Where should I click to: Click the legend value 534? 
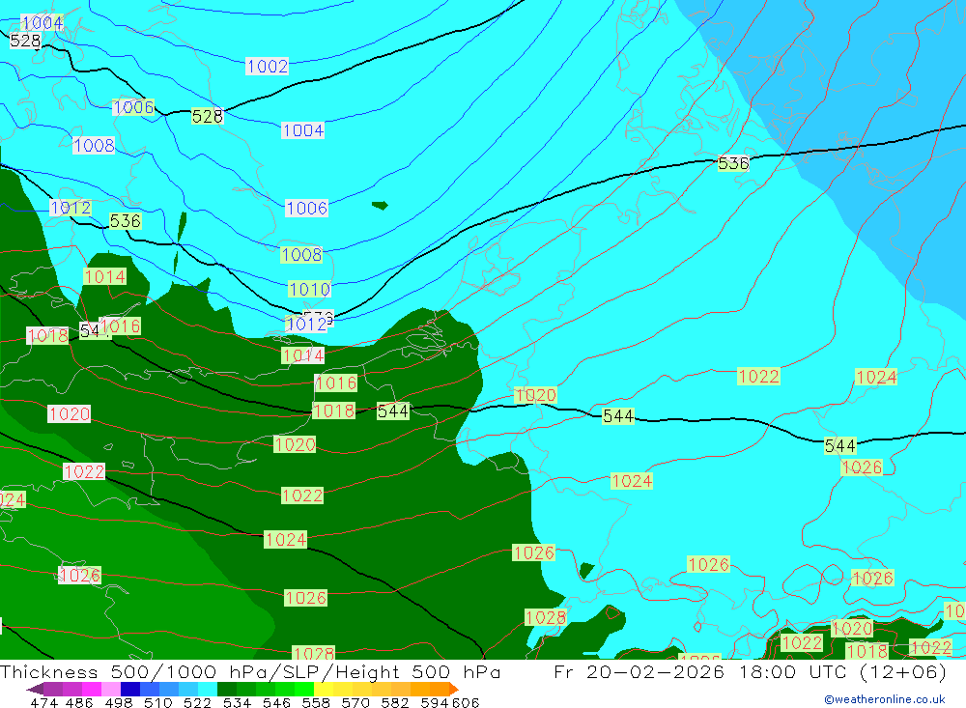[237, 702]
